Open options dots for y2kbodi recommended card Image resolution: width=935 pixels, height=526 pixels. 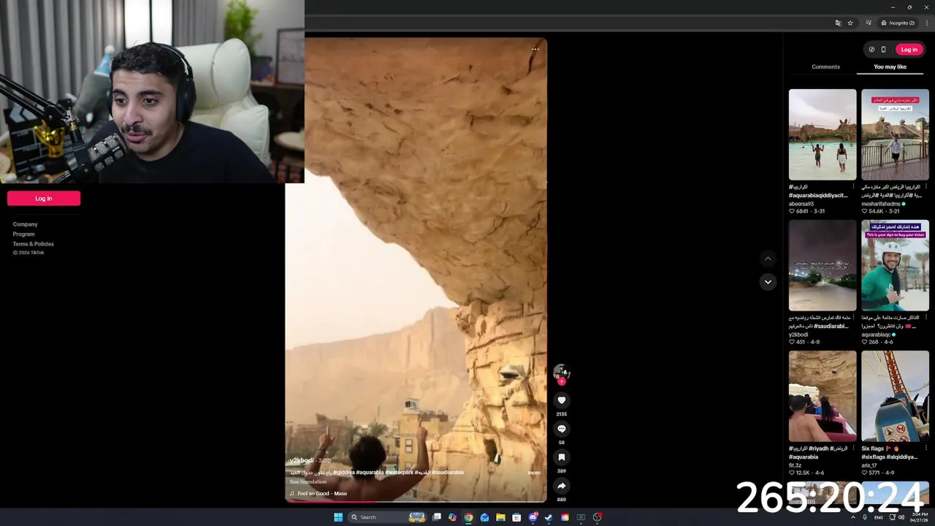(x=853, y=317)
